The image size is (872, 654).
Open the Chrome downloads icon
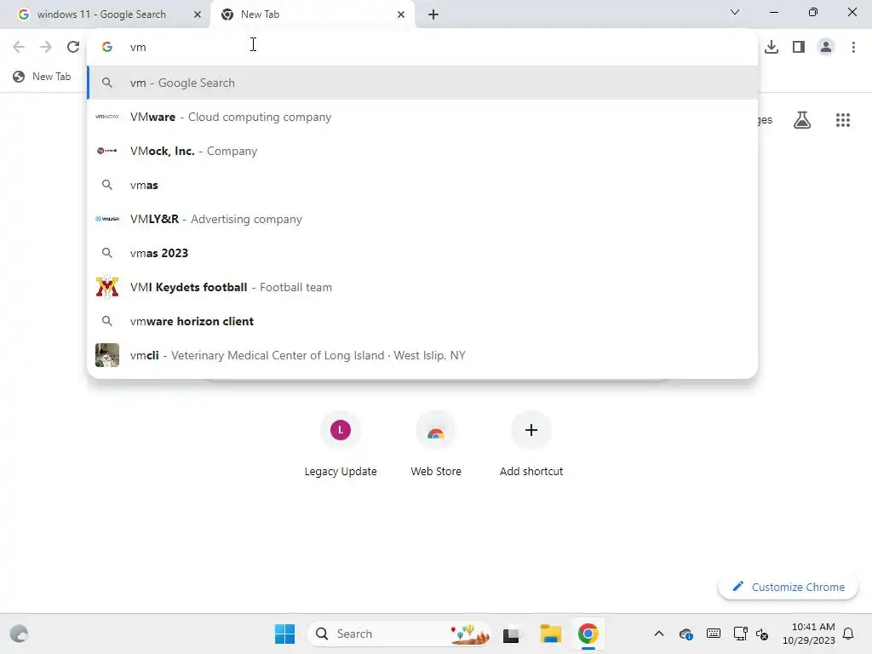(x=772, y=47)
